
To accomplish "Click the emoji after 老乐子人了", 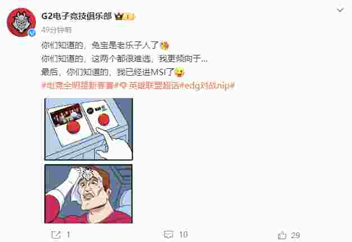I will tap(165, 46).
